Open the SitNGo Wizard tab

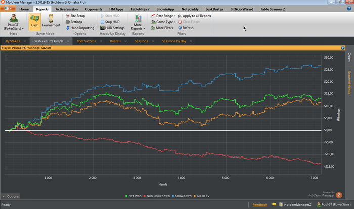pyautogui.click(x=242, y=9)
